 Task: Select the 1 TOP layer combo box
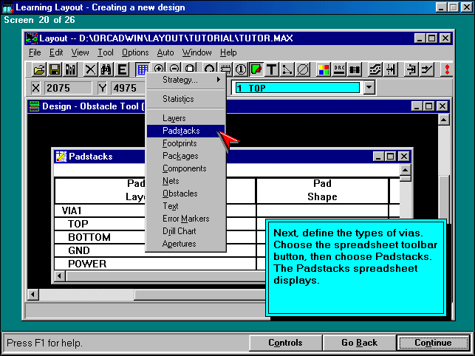[297, 88]
